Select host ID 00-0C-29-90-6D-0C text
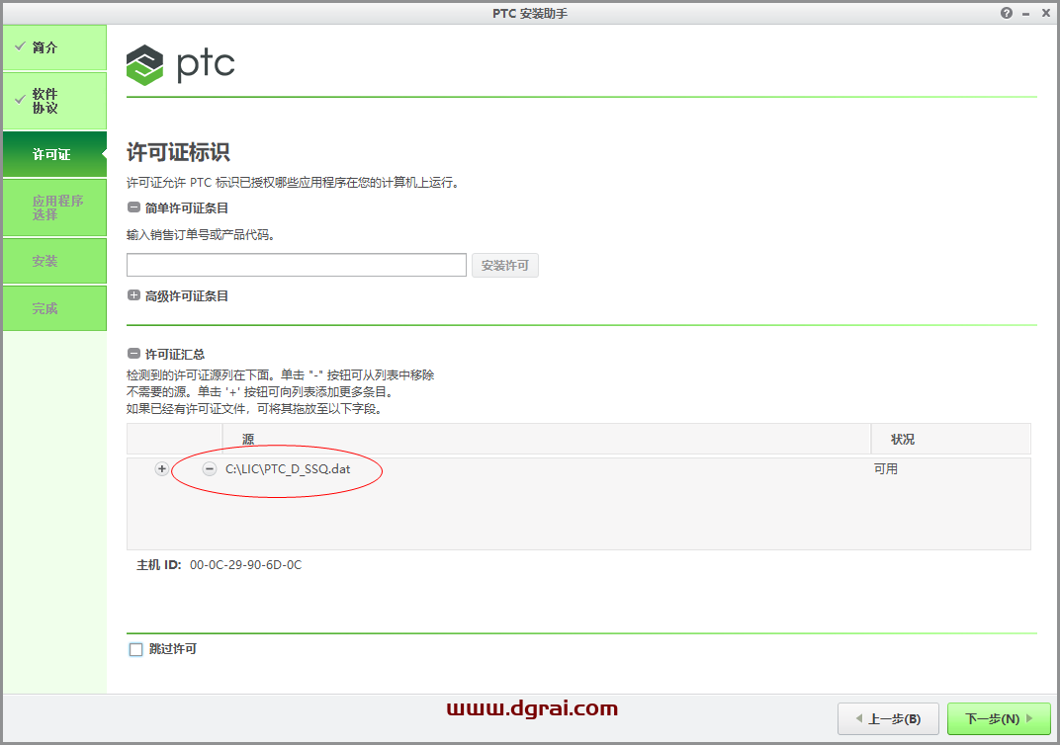Viewport: 1060px width, 745px height. 246,564
